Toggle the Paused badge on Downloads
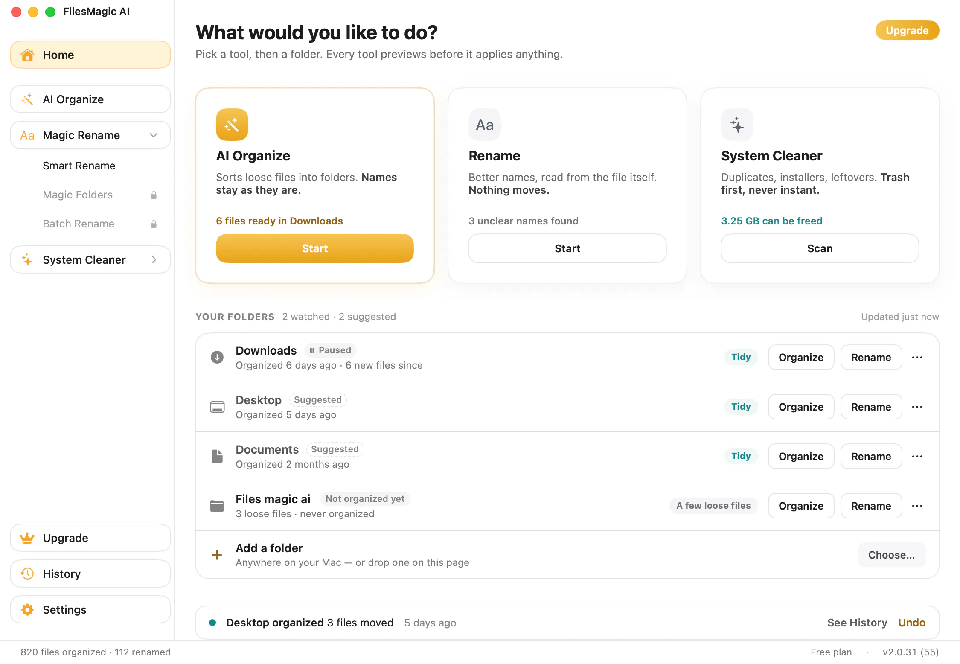 (330, 350)
